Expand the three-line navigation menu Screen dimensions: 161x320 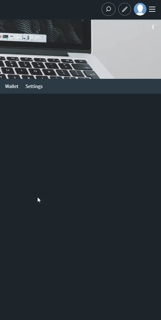pos(152,9)
